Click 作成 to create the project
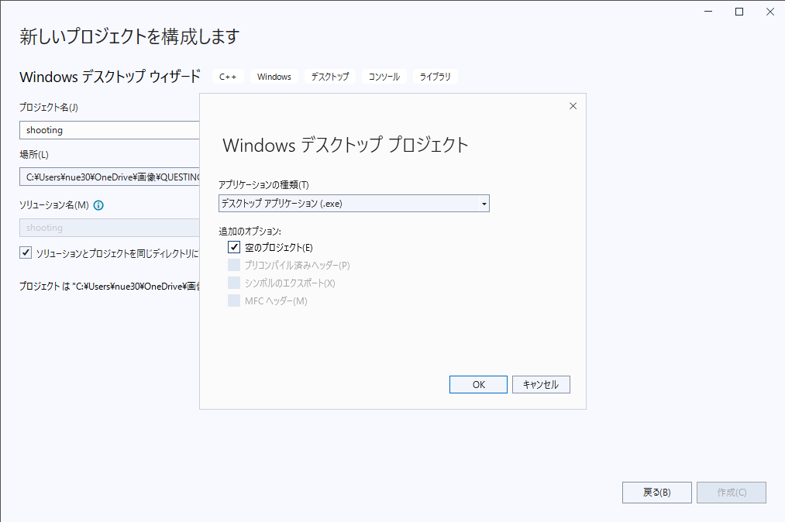This screenshot has height=522, width=785. click(x=731, y=492)
